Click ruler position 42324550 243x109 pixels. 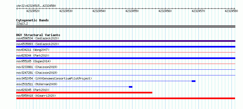click(x=132, y=11)
